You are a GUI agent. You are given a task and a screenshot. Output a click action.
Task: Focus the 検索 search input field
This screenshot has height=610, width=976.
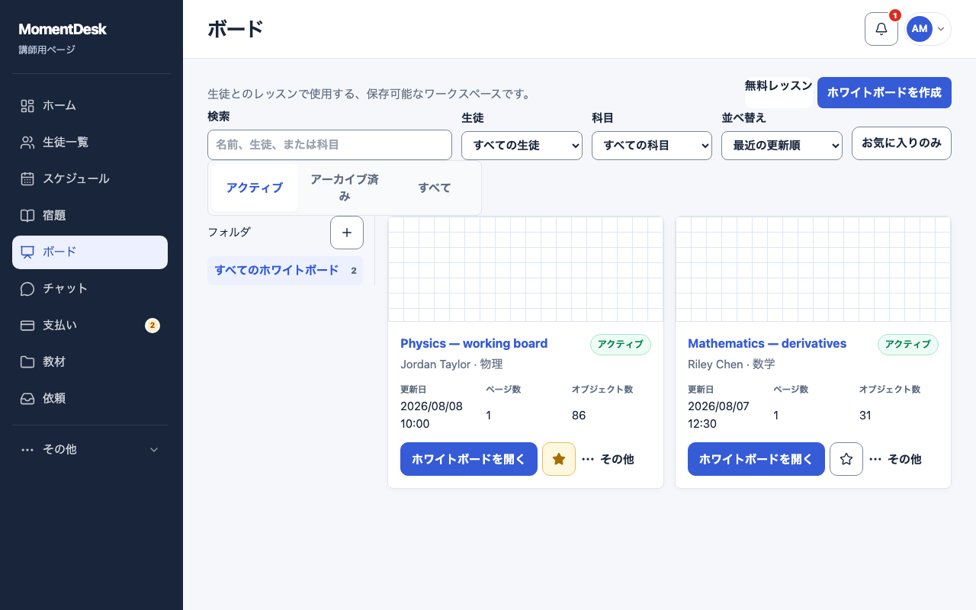(329, 145)
